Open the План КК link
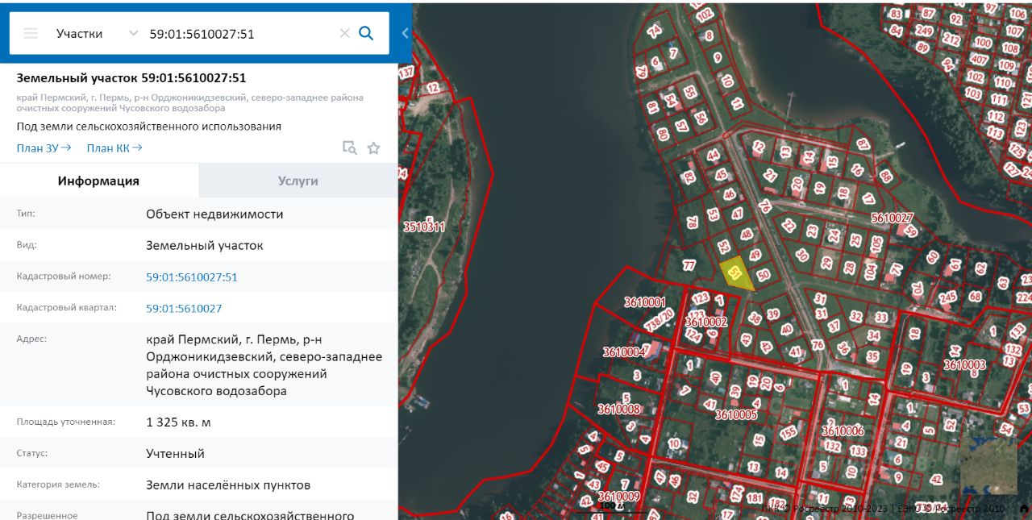Image resolution: width=1032 pixels, height=520 pixels. coord(114,148)
